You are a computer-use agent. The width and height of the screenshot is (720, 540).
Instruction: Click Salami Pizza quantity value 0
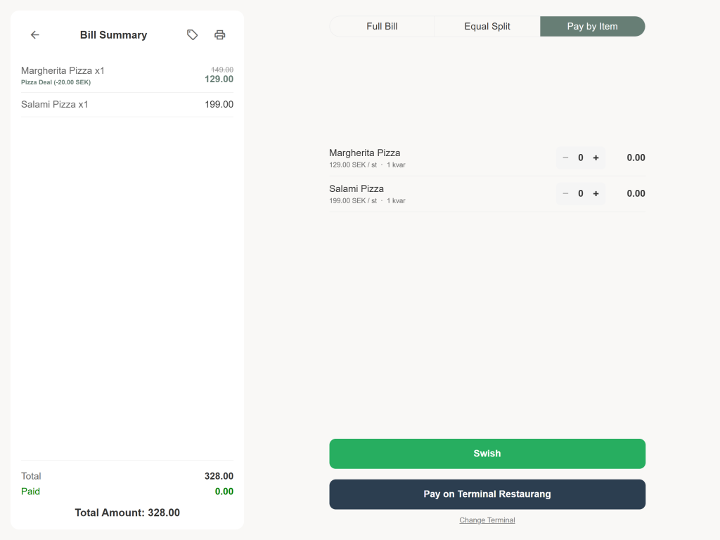581,194
